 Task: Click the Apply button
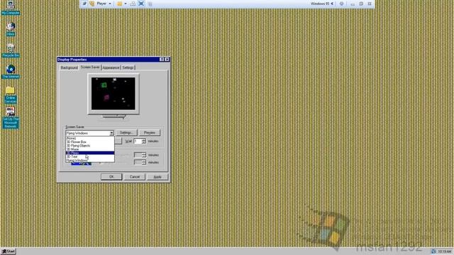(157, 176)
